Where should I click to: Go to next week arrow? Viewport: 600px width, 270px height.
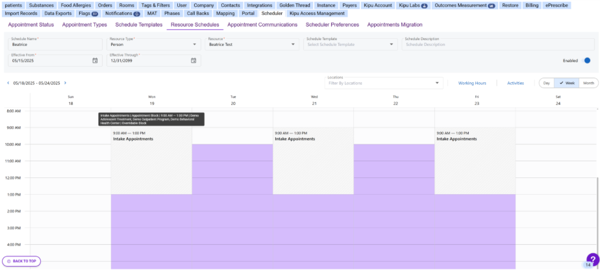[65, 83]
